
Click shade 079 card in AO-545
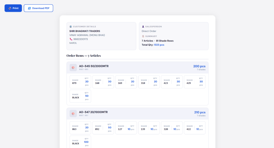click(x=80, y=82)
